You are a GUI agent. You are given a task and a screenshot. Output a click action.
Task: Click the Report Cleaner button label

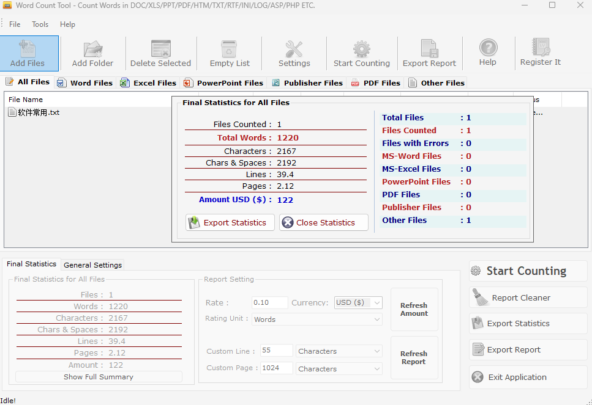521,297
